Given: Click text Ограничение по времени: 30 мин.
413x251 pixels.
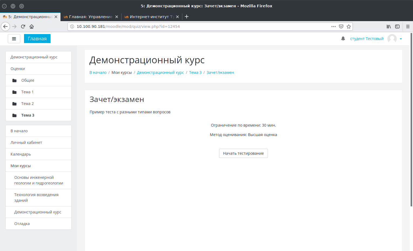Looking at the screenshot, I should pos(243,125).
